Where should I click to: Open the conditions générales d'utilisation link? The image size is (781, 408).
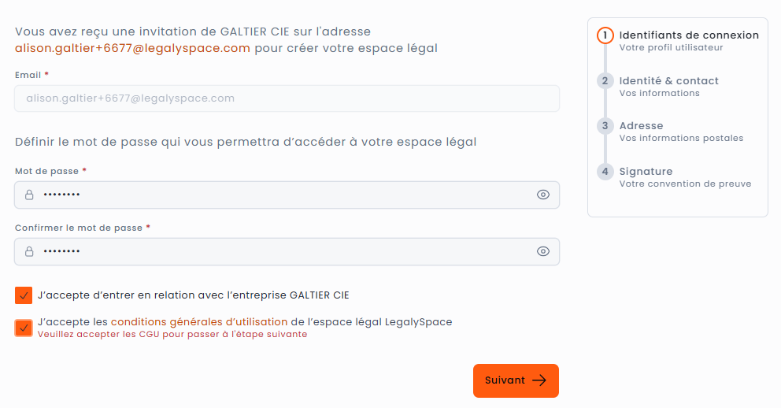pos(199,321)
